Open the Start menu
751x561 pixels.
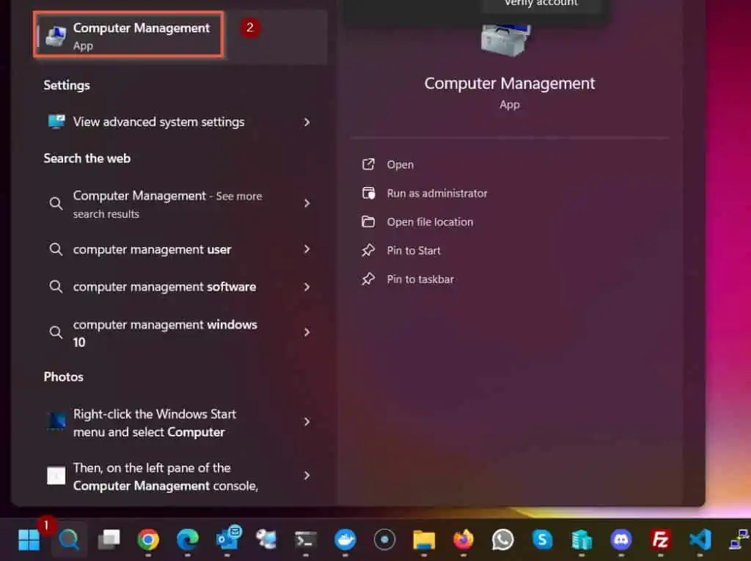tap(29, 540)
